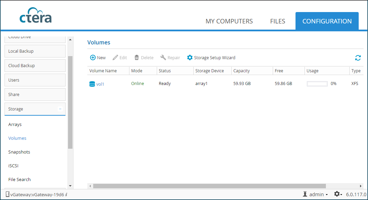Click the gateway info icon

click(66, 194)
